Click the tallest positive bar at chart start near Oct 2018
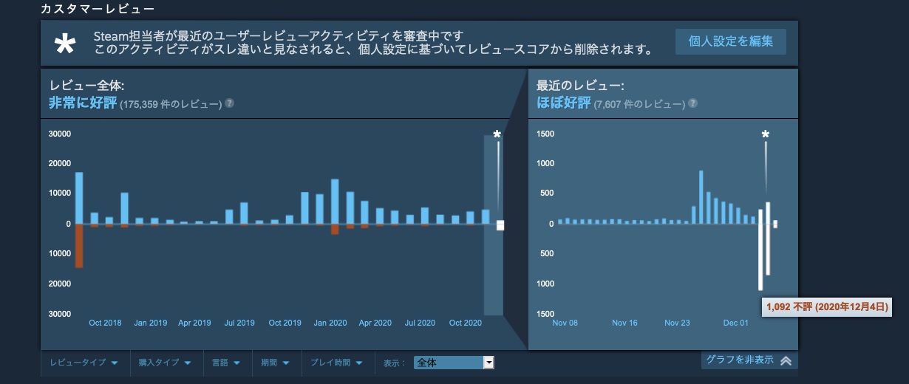This screenshot has width=909, height=384. 79,198
